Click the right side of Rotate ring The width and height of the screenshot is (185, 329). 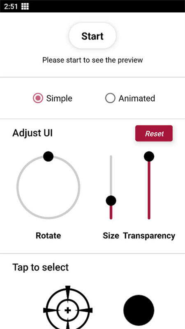pyautogui.click(x=79, y=188)
